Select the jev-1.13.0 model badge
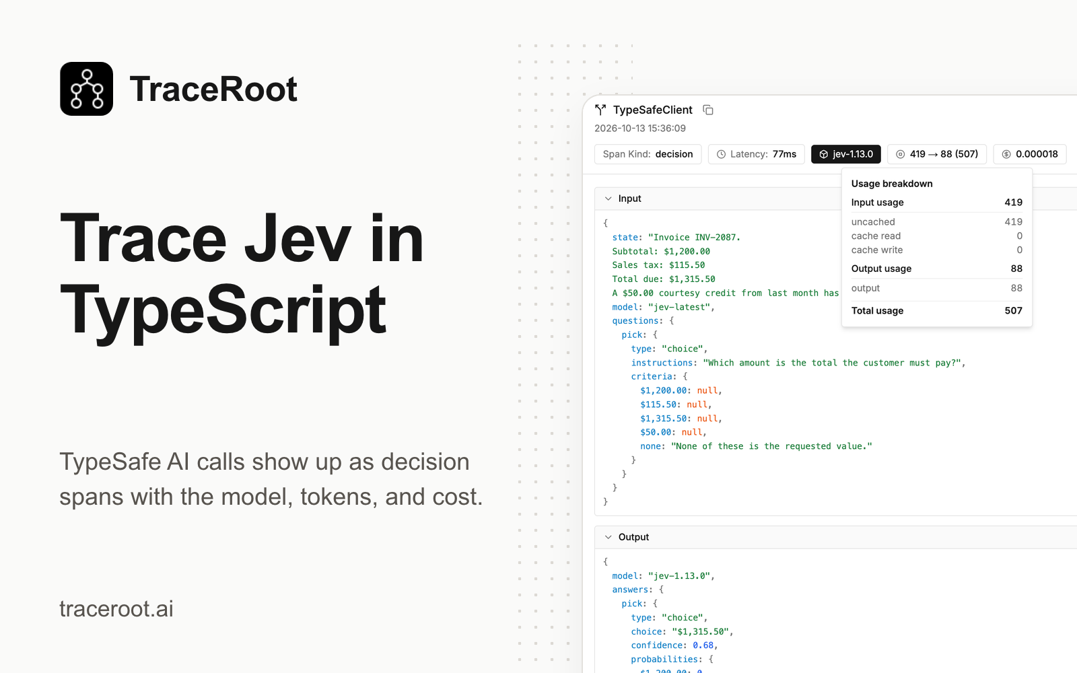The height and width of the screenshot is (673, 1077). click(x=845, y=154)
